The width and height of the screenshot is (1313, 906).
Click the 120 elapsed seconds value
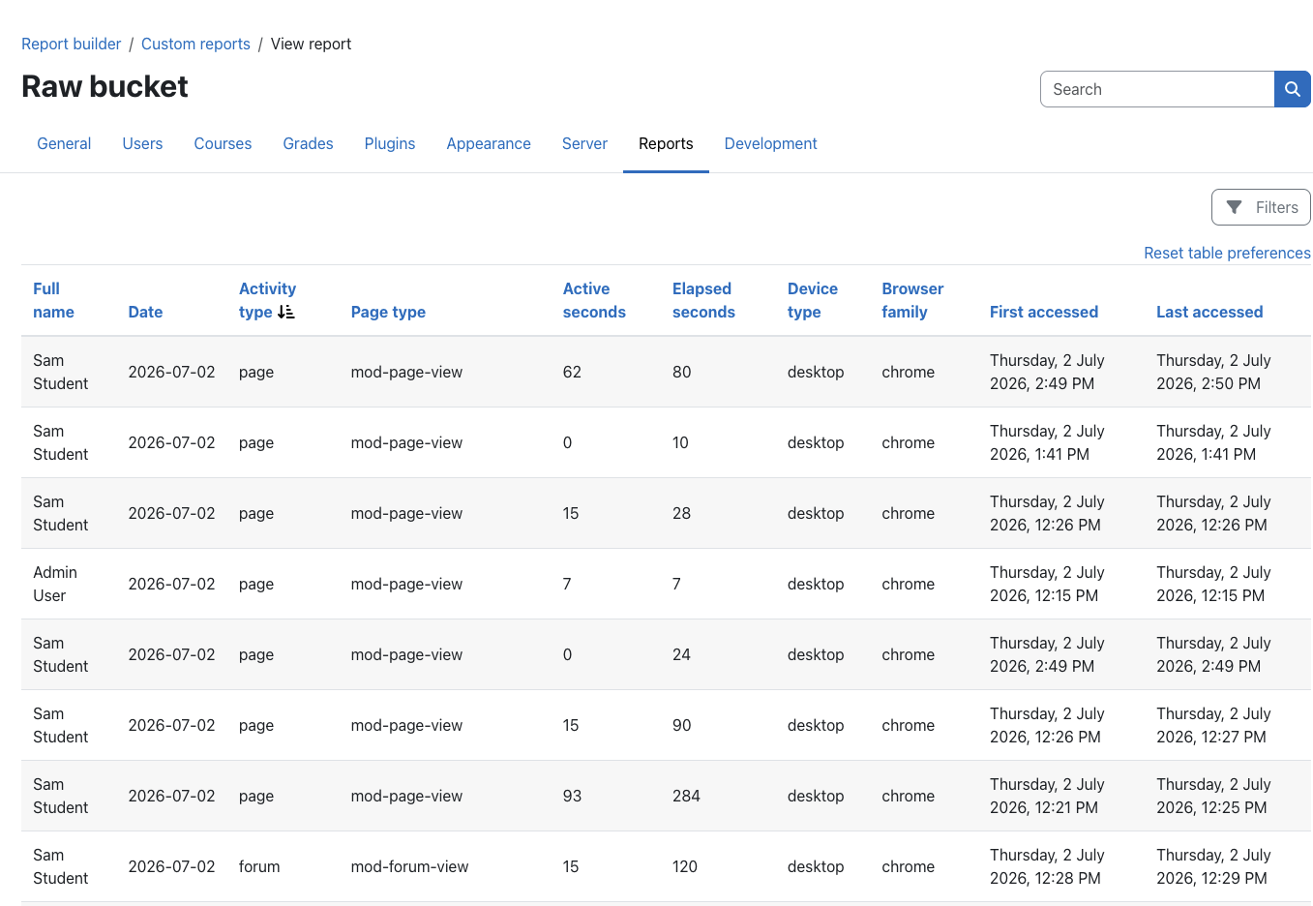(685, 866)
